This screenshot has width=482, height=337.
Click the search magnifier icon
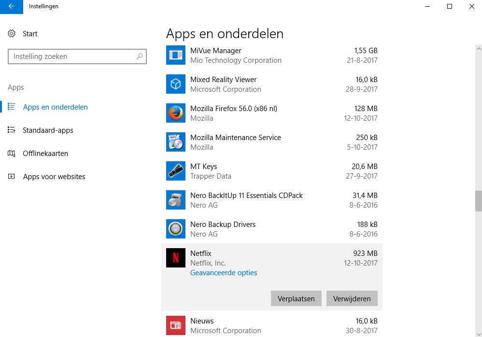coord(140,56)
